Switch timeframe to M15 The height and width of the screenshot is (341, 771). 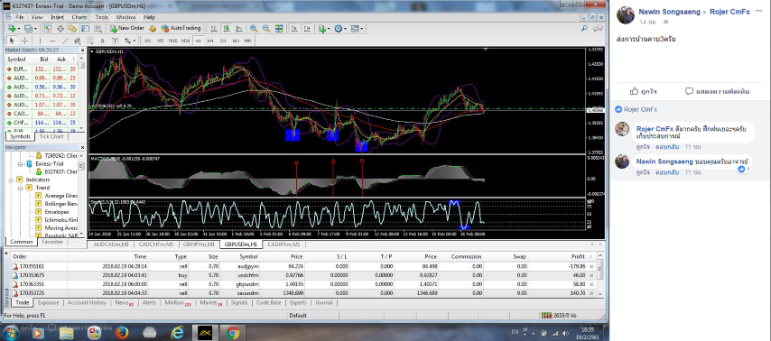click(172, 41)
